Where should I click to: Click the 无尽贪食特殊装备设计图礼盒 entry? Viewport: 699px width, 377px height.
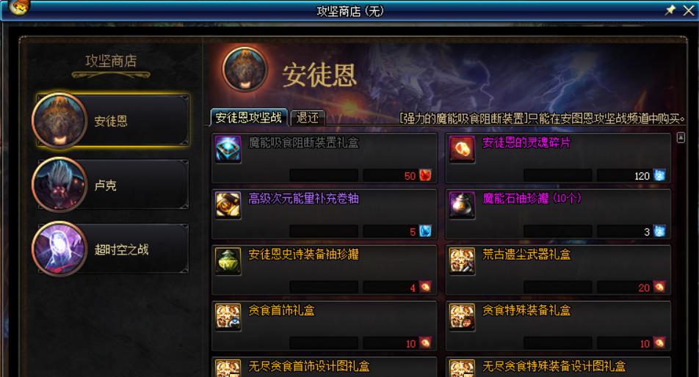[x=558, y=367]
